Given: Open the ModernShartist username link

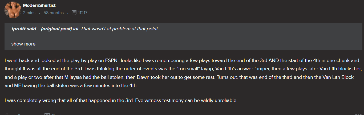Looking at the screenshot, I should 39,5.
